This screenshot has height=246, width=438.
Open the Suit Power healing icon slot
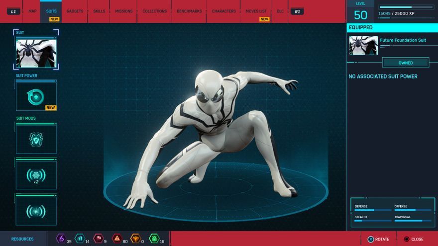tap(36, 97)
